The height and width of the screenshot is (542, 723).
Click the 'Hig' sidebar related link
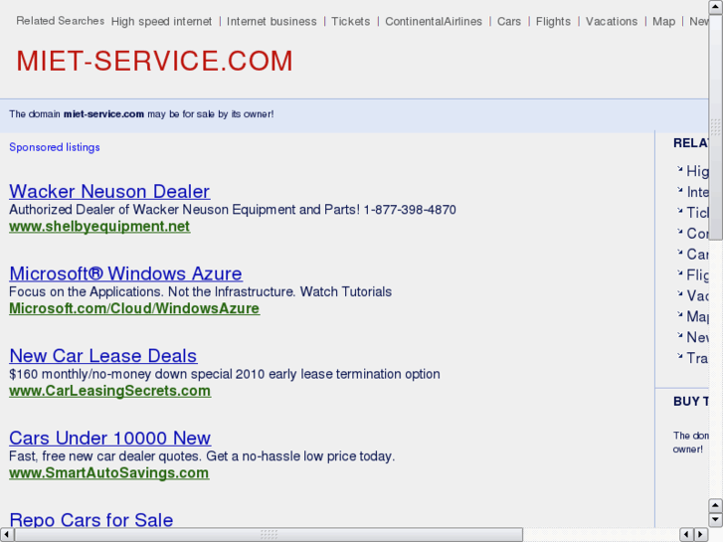697,171
